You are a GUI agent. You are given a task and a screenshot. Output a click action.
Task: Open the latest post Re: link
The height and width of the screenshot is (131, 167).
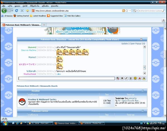point(129,101)
